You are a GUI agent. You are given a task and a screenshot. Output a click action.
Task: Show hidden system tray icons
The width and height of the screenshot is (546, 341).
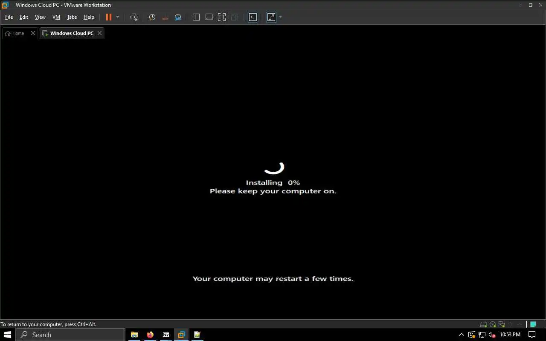[461, 335]
